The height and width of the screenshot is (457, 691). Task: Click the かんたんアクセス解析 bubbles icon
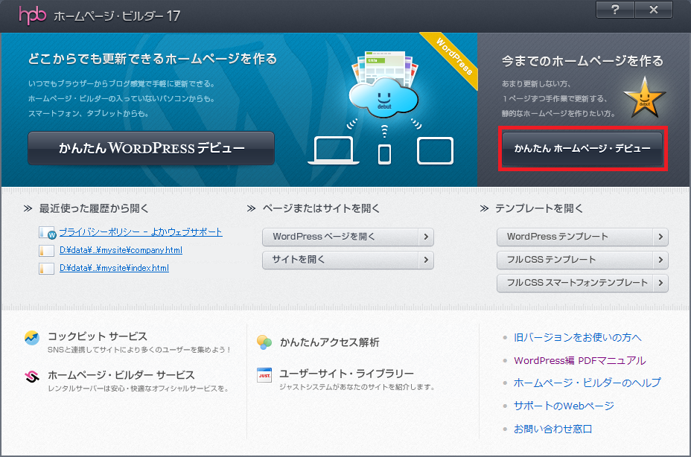coord(264,342)
